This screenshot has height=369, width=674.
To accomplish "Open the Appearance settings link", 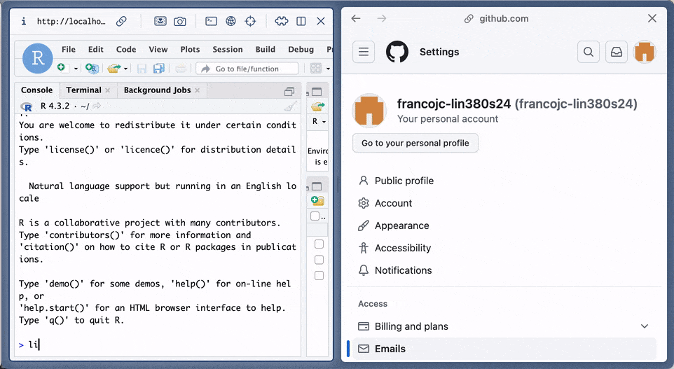I will [401, 225].
